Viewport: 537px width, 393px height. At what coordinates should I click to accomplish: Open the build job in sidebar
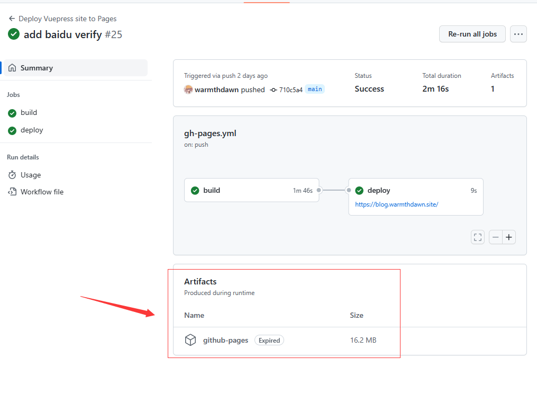(29, 112)
